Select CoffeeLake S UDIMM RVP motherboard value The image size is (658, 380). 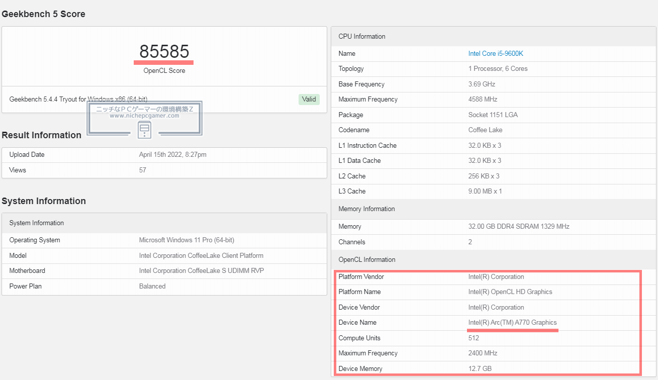pos(201,270)
